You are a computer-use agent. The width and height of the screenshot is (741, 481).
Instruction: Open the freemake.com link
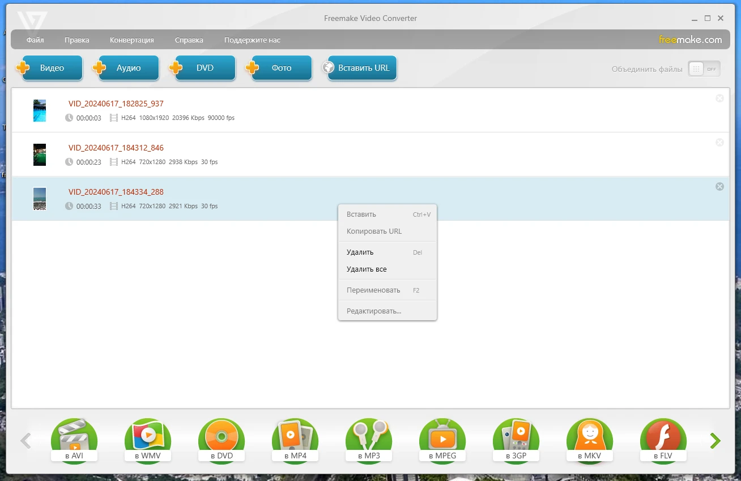coord(690,40)
